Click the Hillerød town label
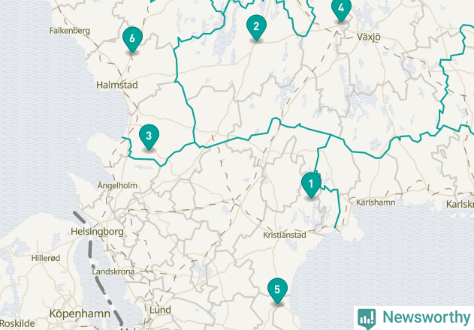474x330 pixels. click(x=46, y=258)
